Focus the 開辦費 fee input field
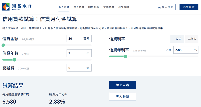201x107 pixels. [x=75, y=68]
